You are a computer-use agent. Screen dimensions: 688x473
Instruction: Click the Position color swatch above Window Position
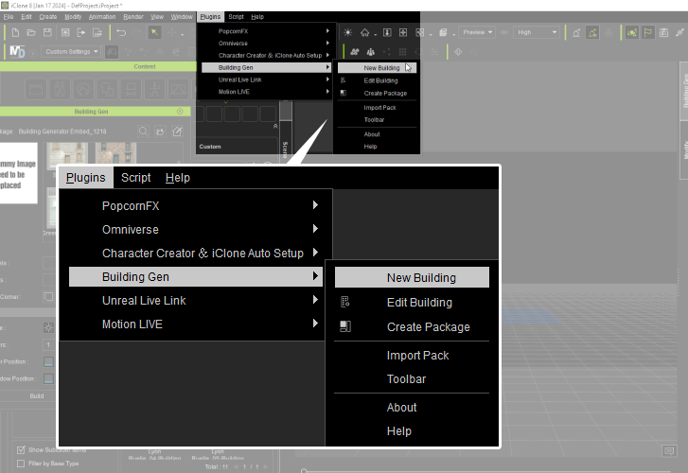48,361
